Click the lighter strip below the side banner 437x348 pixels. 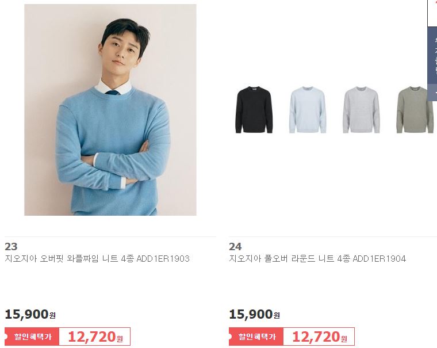432,93
